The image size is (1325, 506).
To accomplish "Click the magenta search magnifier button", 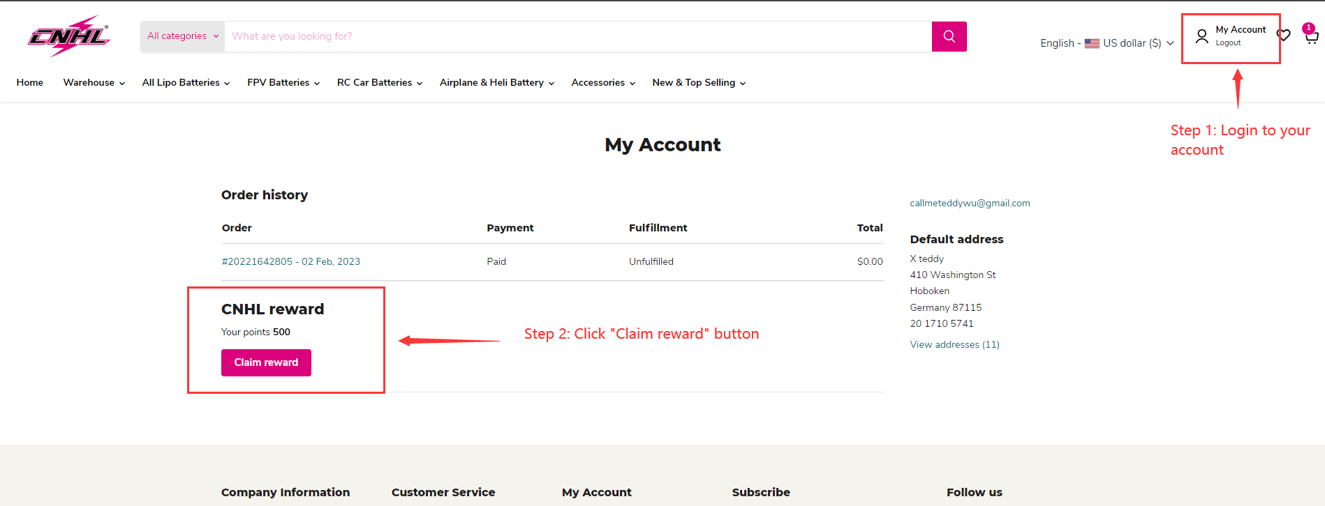I will (x=949, y=36).
